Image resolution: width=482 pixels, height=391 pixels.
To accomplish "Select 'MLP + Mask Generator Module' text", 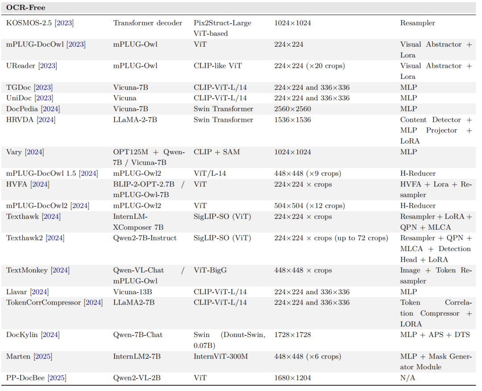I will pos(436,362).
